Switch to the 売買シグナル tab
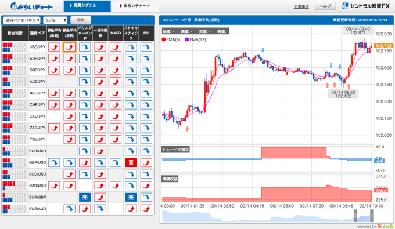Screen dimensions: 395x229 tap(87, 6)
